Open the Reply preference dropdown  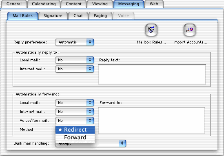pyautogui.click(x=75, y=42)
